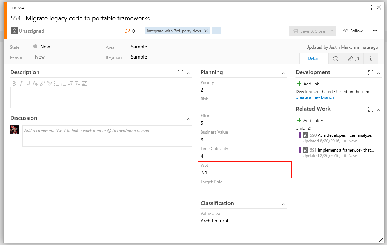Open the insert image icon in Description toolbar

(85, 84)
